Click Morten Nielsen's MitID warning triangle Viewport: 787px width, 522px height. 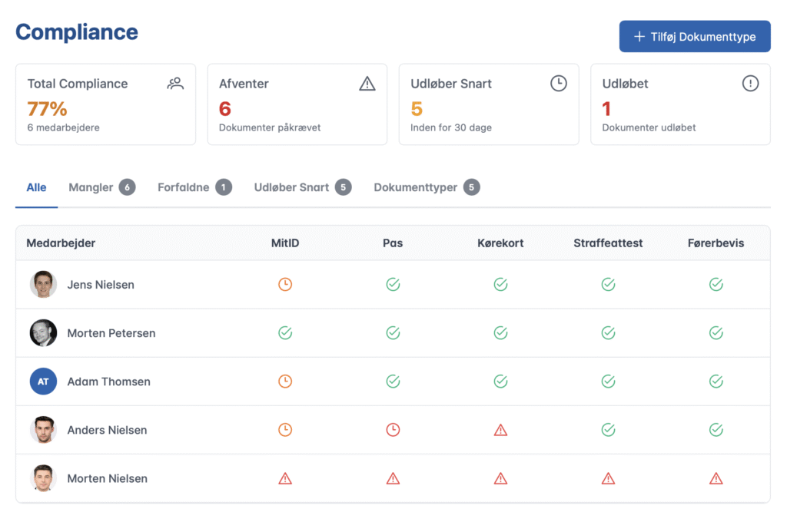285,478
